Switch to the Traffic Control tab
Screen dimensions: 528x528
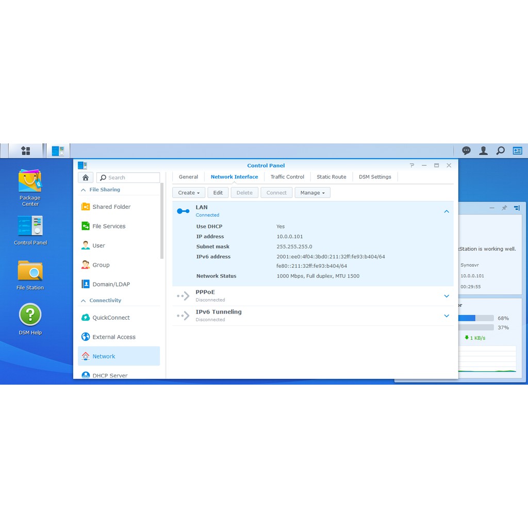(x=287, y=177)
